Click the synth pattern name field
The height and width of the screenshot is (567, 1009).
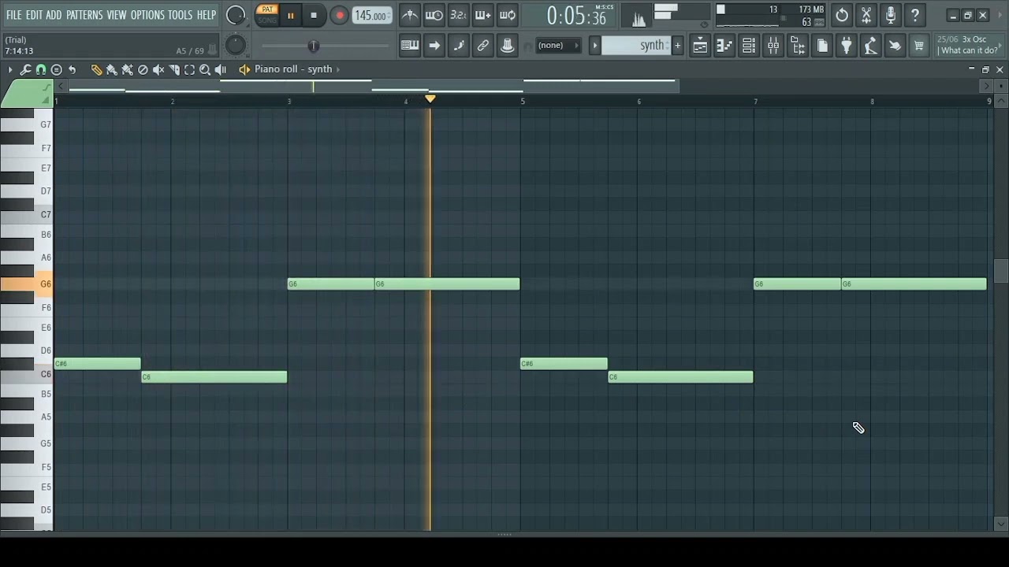click(x=635, y=46)
